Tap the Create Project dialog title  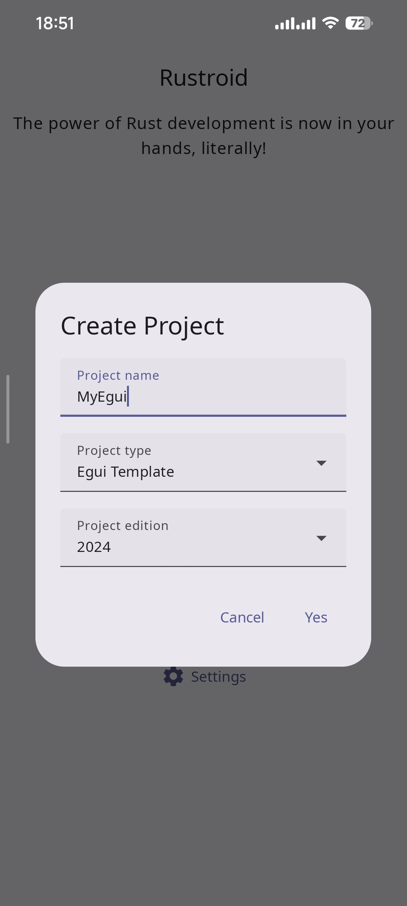142,325
